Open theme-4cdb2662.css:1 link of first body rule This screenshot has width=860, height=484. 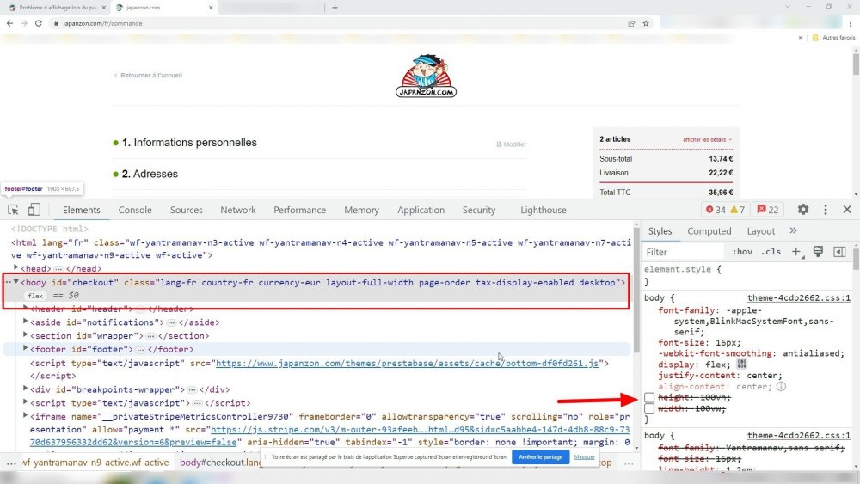[x=799, y=298]
